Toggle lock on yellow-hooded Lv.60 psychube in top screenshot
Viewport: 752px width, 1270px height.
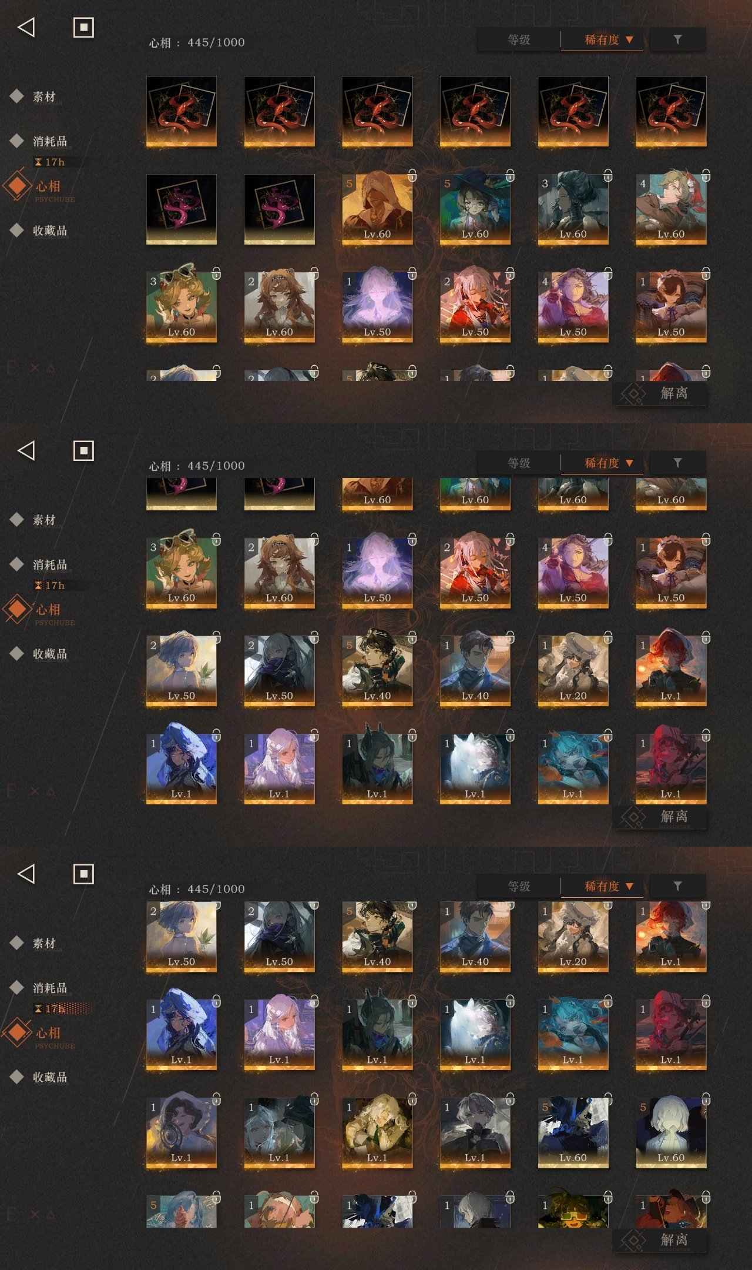[x=412, y=175]
